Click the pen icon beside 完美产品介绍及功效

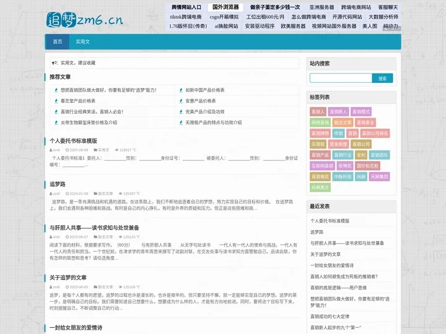[180, 112]
